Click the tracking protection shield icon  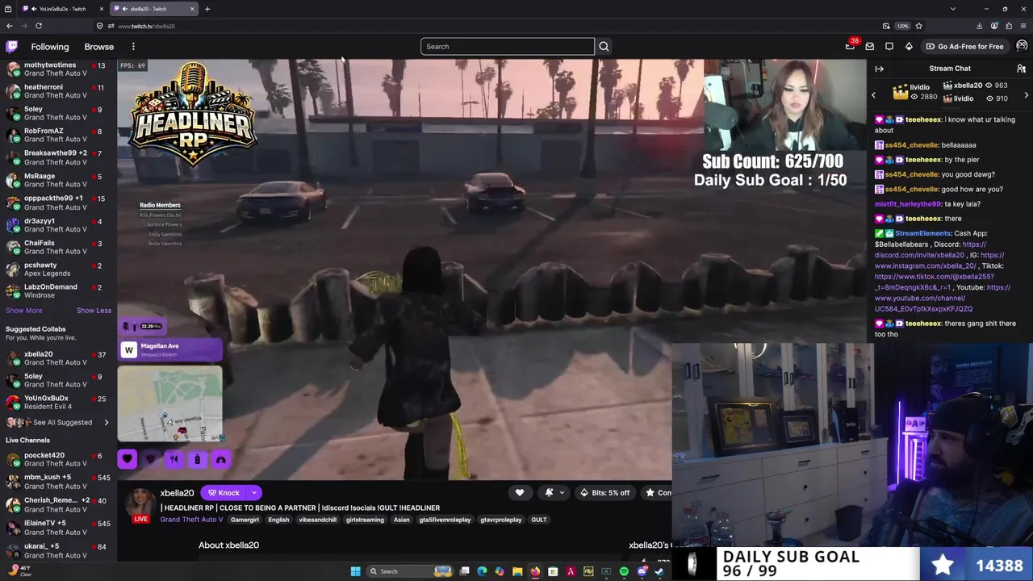coord(99,26)
